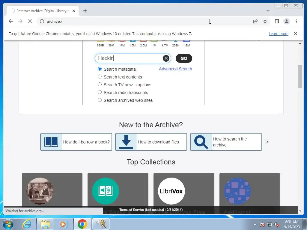Open the Chrome profile avatar
307x230 pixels.
click(x=286, y=21)
